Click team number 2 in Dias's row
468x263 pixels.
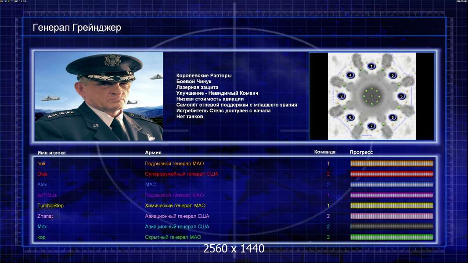[328, 174]
